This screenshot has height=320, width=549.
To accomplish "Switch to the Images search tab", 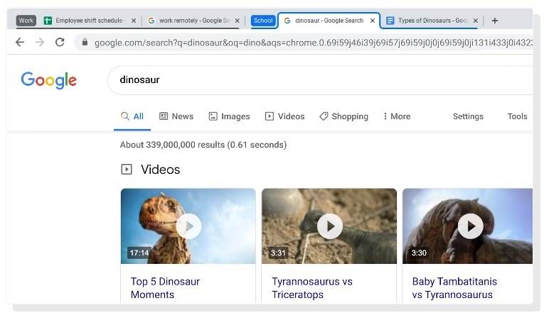I will tap(229, 116).
